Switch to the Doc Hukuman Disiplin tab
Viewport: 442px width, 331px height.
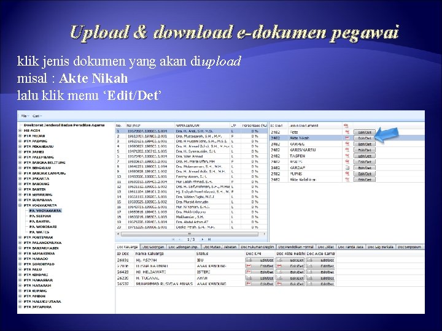point(257,247)
